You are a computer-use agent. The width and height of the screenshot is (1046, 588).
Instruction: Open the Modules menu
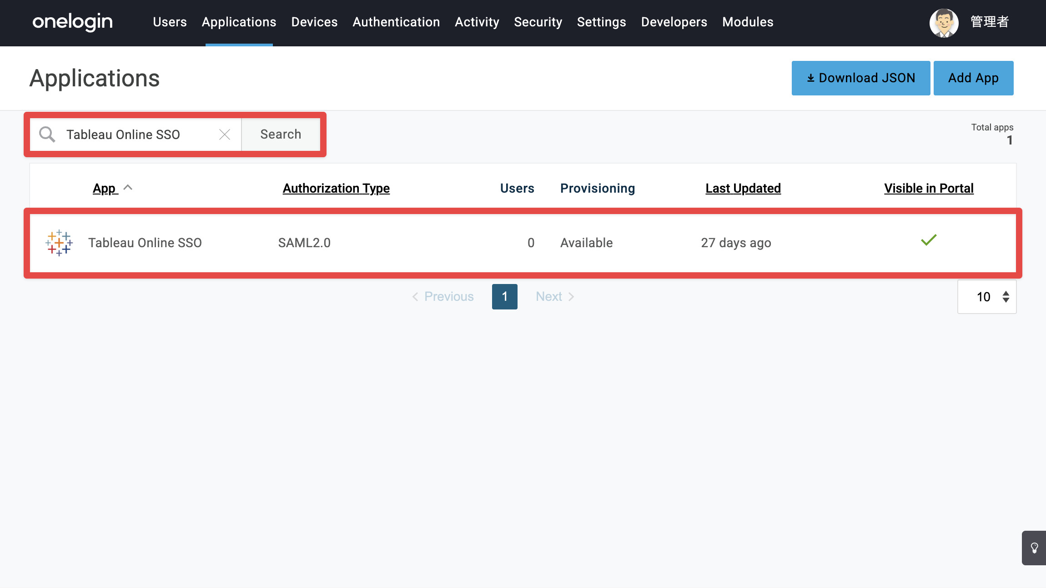[748, 22]
